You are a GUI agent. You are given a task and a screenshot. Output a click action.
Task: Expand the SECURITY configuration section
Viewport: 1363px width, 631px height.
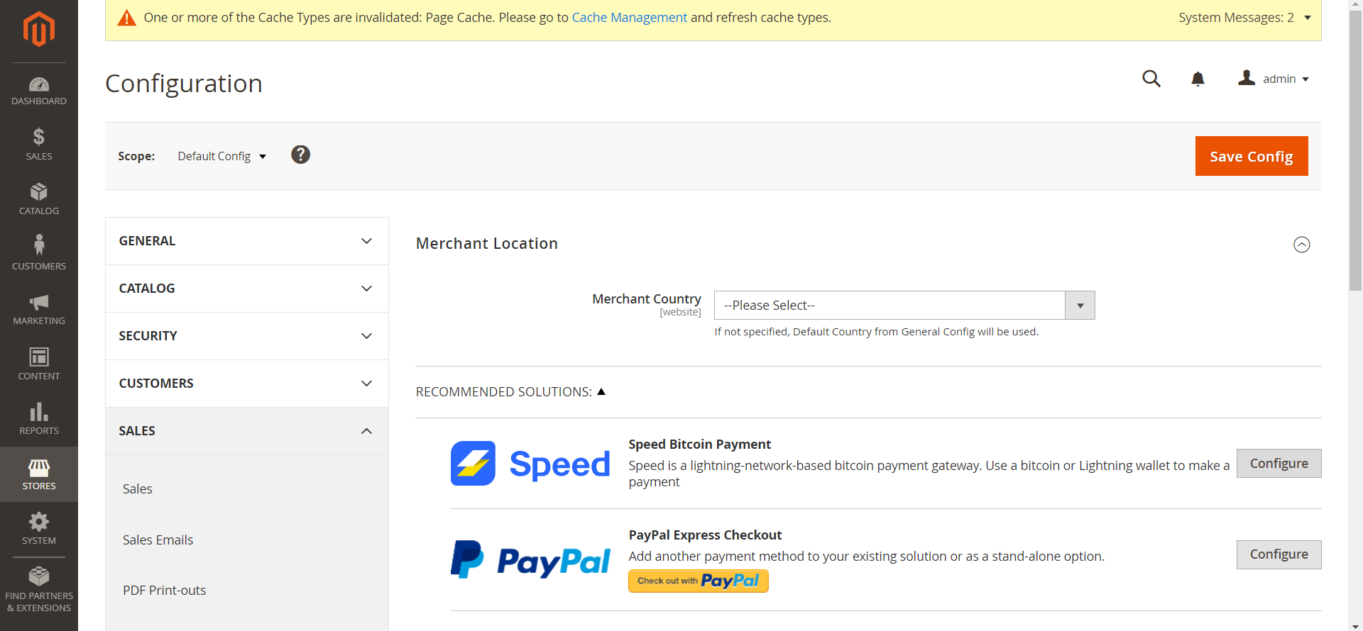click(x=247, y=336)
